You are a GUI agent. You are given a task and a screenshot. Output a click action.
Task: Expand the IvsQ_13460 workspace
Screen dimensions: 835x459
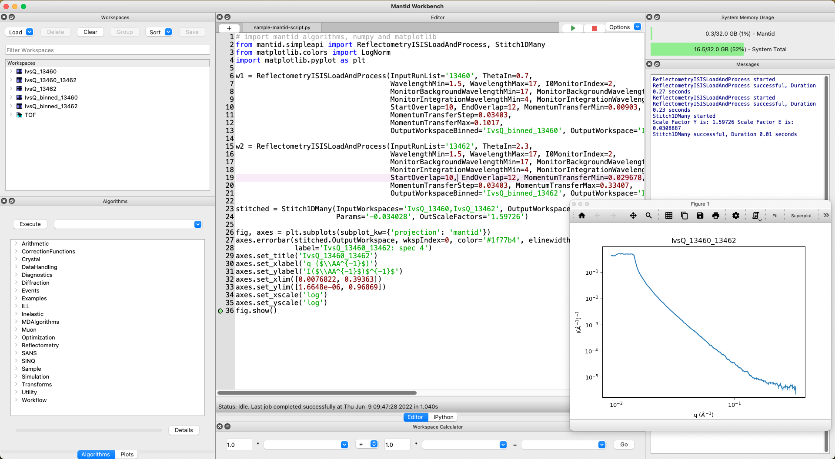point(11,71)
